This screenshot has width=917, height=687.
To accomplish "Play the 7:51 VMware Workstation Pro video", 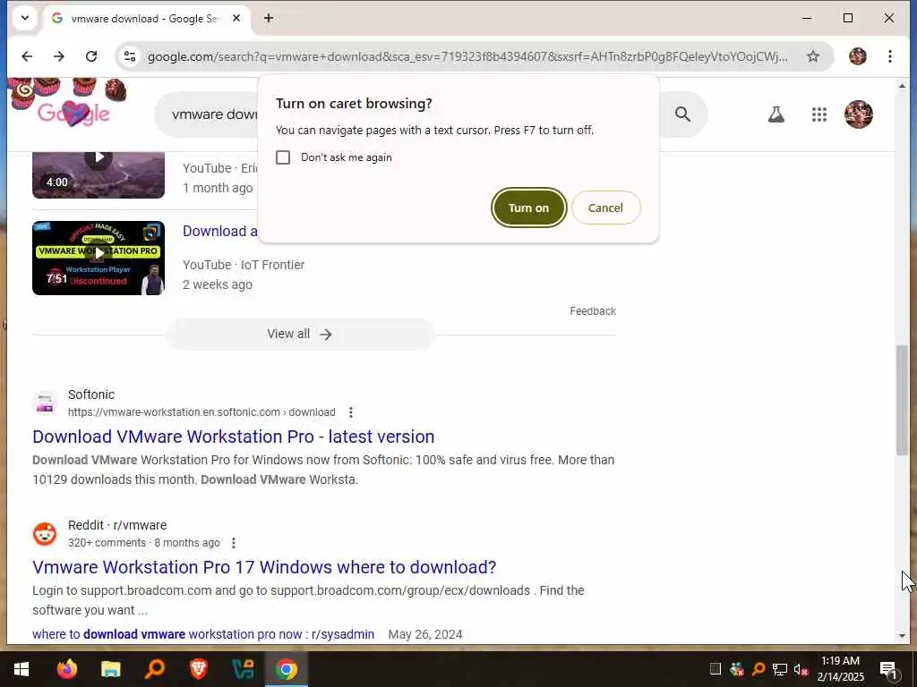I will pyautogui.click(x=99, y=259).
